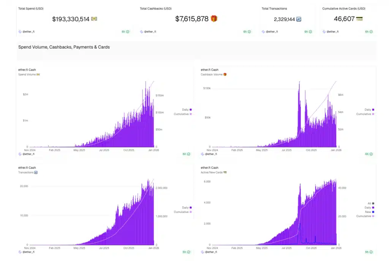Image resolution: width=389 pixels, height=261 pixels.
Task: Click the 6h checkmark below the Transactions chart
Action: pyautogui.click(x=188, y=252)
